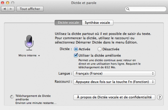The height and width of the screenshot is (110, 168).
Task: Click the back arrow navigation button
Action: point(4,9)
